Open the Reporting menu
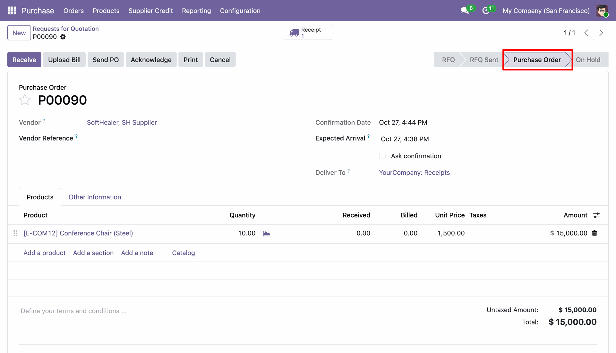The image size is (616, 353). point(196,11)
